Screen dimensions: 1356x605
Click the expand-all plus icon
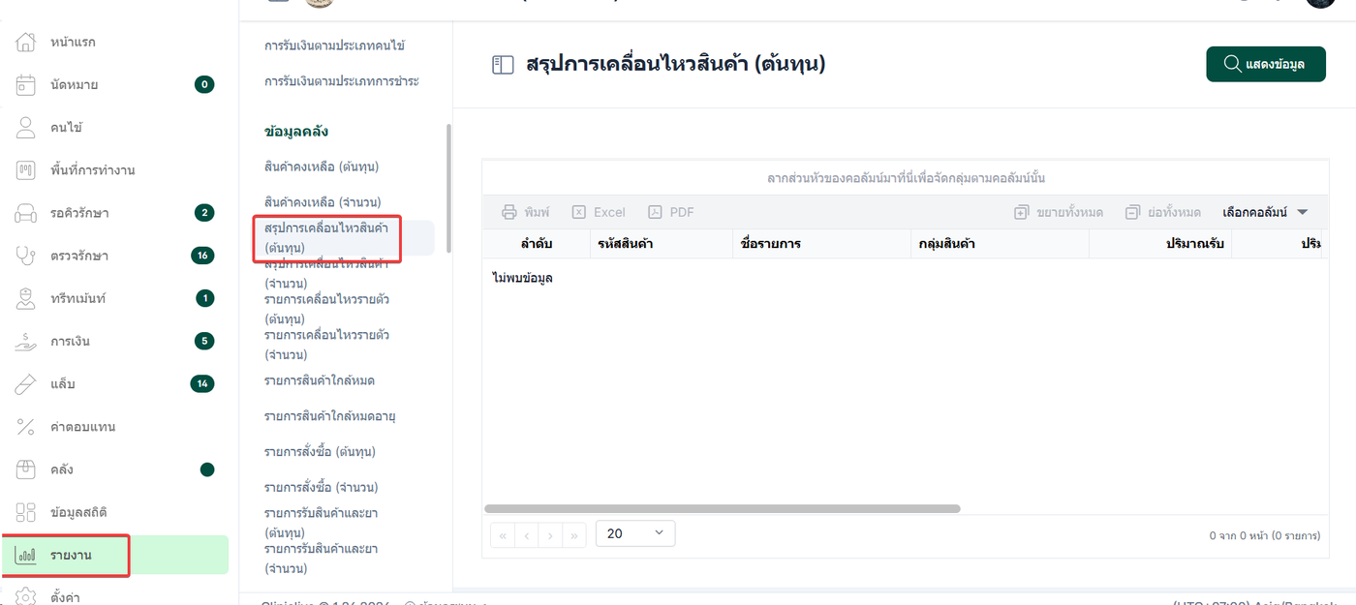pyautogui.click(x=1021, y=212)
